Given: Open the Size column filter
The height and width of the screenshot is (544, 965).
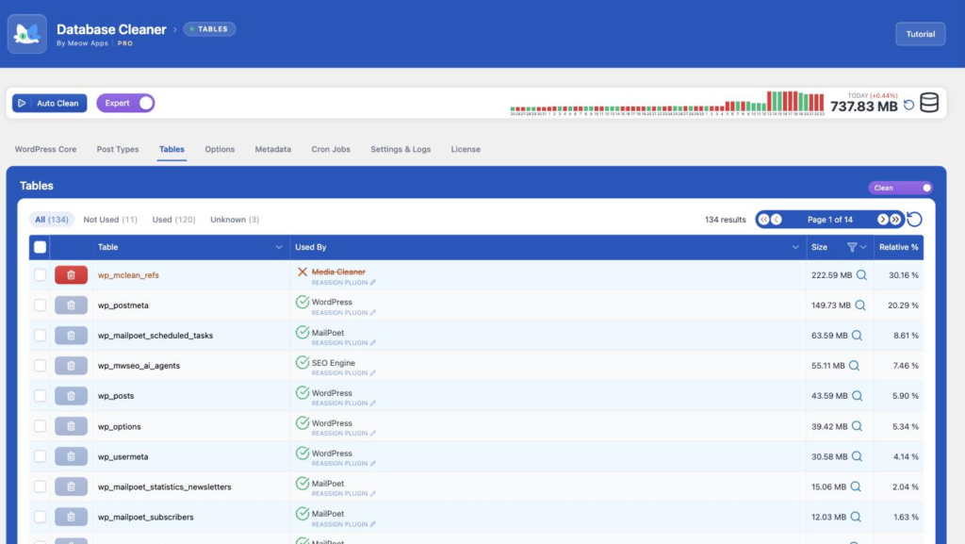Looking at the screenshot, I should point(852,247).
